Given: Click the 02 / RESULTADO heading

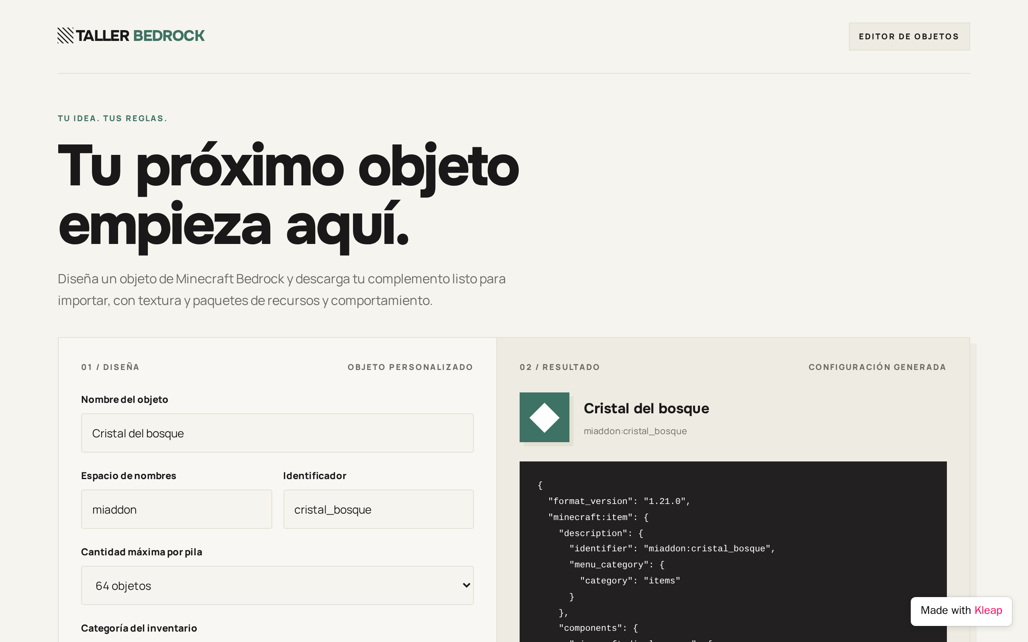Looking at the screenshot, I should point(559,367).
